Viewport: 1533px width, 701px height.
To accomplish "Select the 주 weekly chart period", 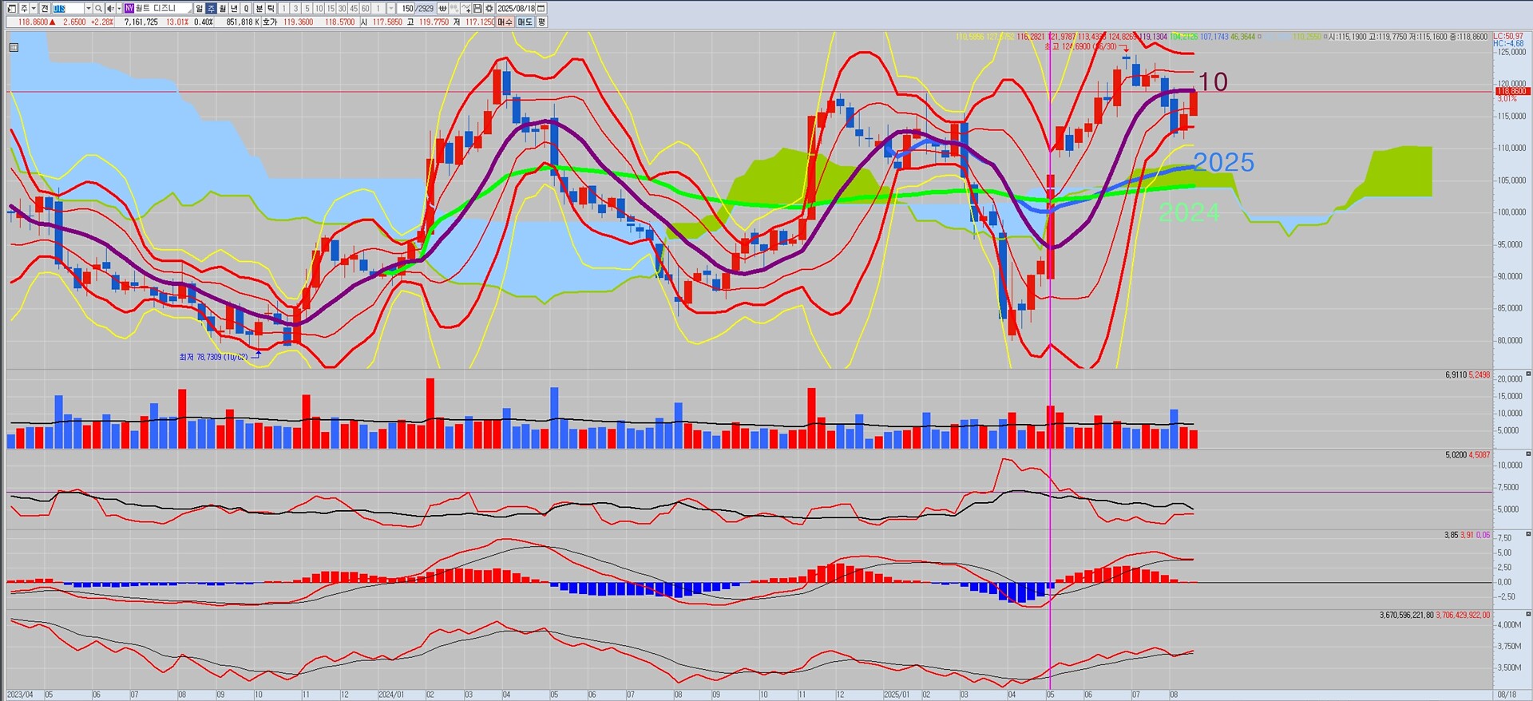I will [211, 8].
